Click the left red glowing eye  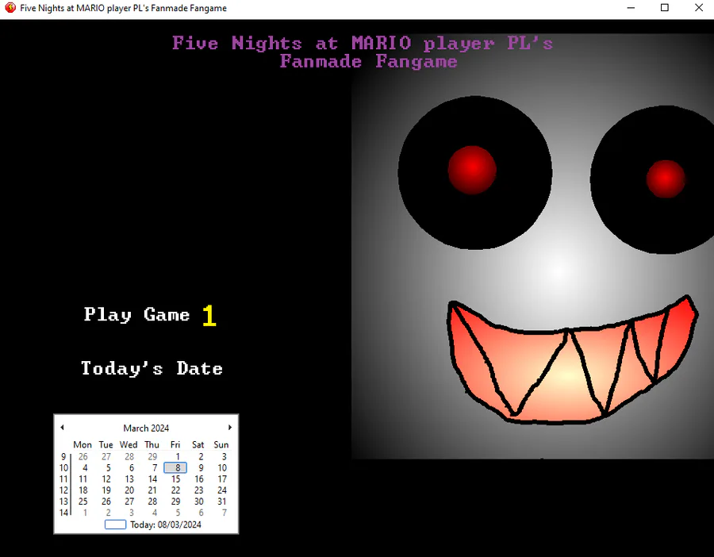coord(472,170)
